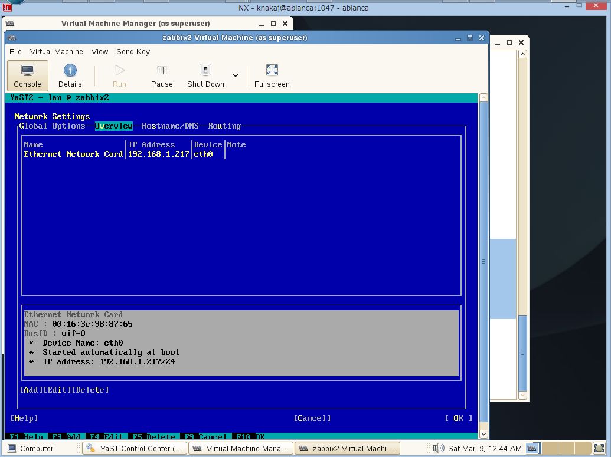The width and height of the screenshot is (611, 457).
Task: Open the Computer menu in taskbar
Action: point(30,448)
